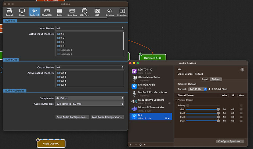Mute Out 1 in Audio Devices
The image size is (253, 149).
pos(241,109)
